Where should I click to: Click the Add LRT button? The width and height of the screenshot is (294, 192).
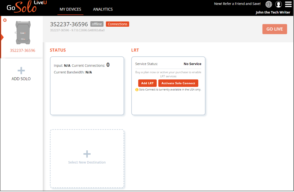(147, 83)
